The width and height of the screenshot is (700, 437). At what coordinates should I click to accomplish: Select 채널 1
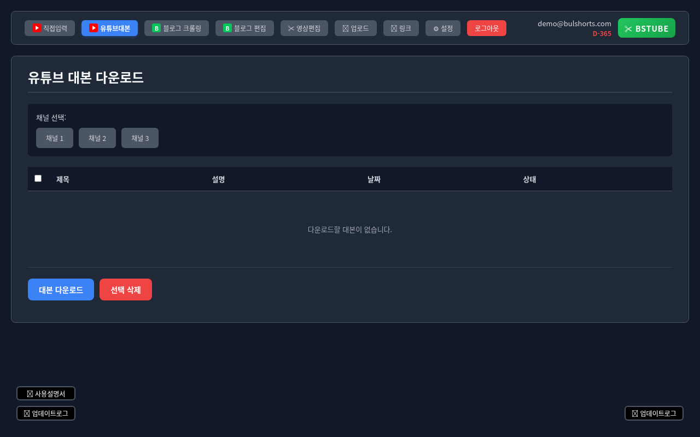coord(55,138)
